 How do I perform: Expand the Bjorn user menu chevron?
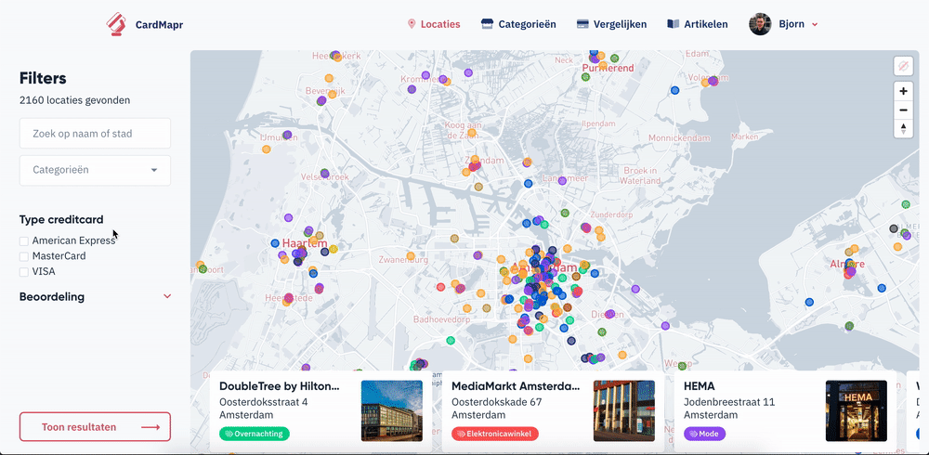click(x=815, y=25)
